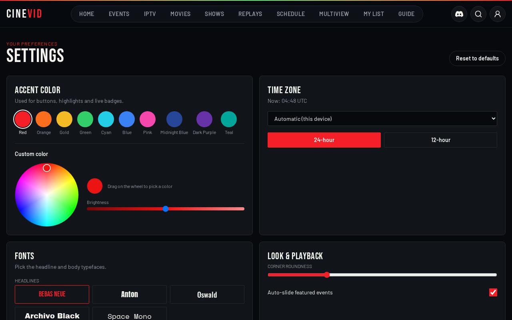Open the user account icon
Image resolution: width=512 pixels, height=320 pixels.
498,14
